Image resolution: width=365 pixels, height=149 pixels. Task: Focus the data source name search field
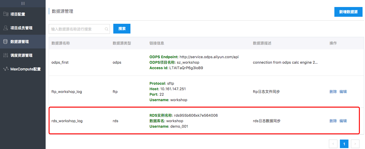click(x=79, y=29)
